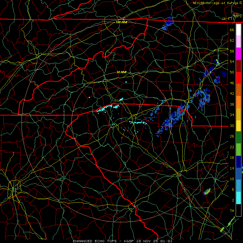Click the cyan legend swatch between 6 and 2

(x=238, y=198)
